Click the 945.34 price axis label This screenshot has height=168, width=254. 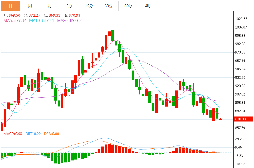pyautogui.click(x=241, y=69)
